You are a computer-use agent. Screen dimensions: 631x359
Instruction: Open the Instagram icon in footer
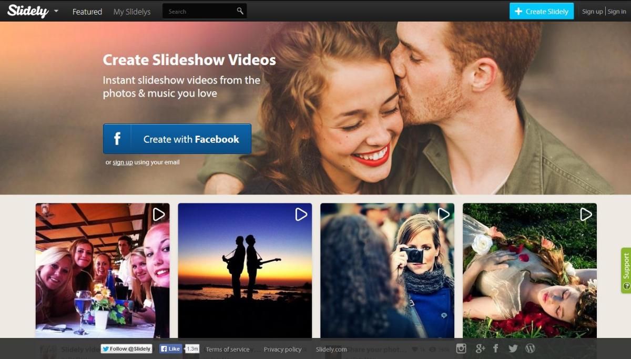coord(461,348)
